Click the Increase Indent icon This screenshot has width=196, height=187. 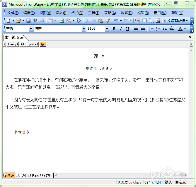[172, 29]
